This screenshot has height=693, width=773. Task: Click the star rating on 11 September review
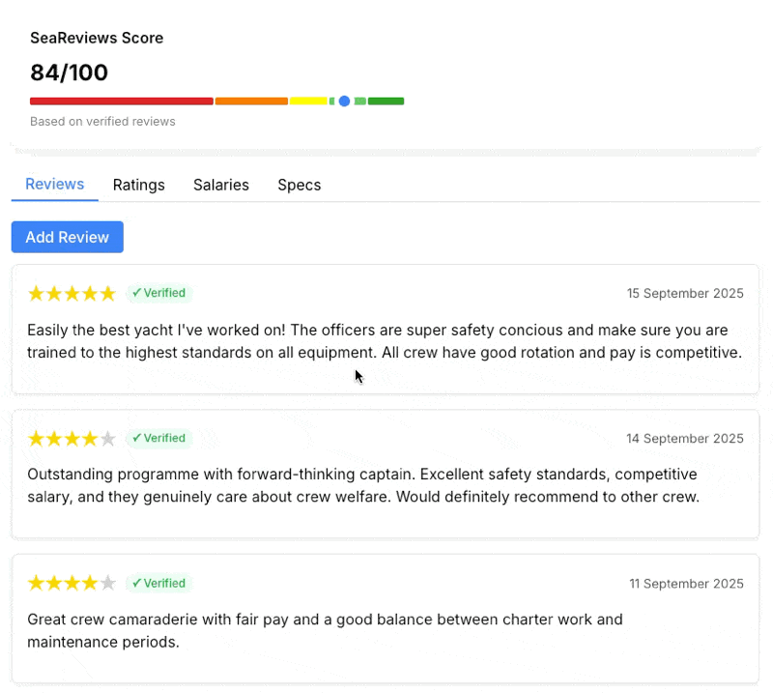tap(72, 583)
